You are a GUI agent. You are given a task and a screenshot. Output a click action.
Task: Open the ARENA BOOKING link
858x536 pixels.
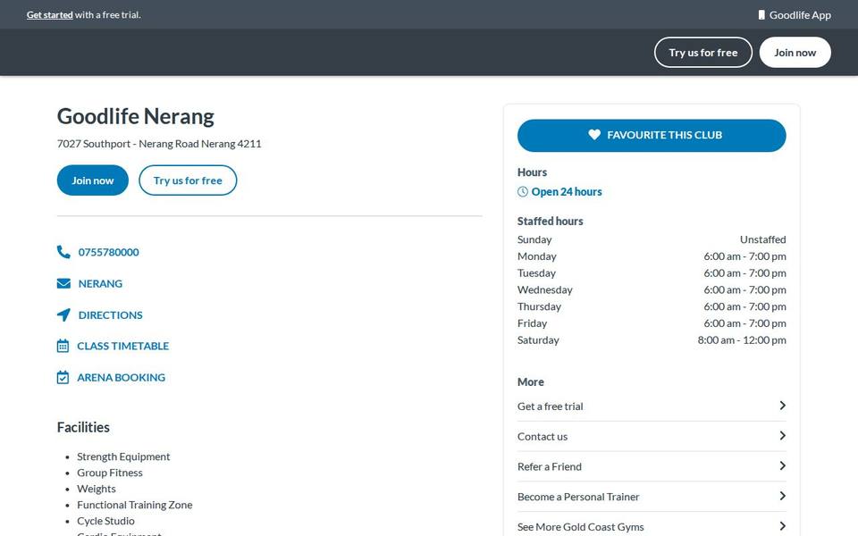(x=121, y=377)
